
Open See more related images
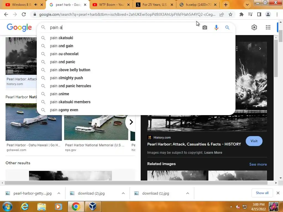258,164
